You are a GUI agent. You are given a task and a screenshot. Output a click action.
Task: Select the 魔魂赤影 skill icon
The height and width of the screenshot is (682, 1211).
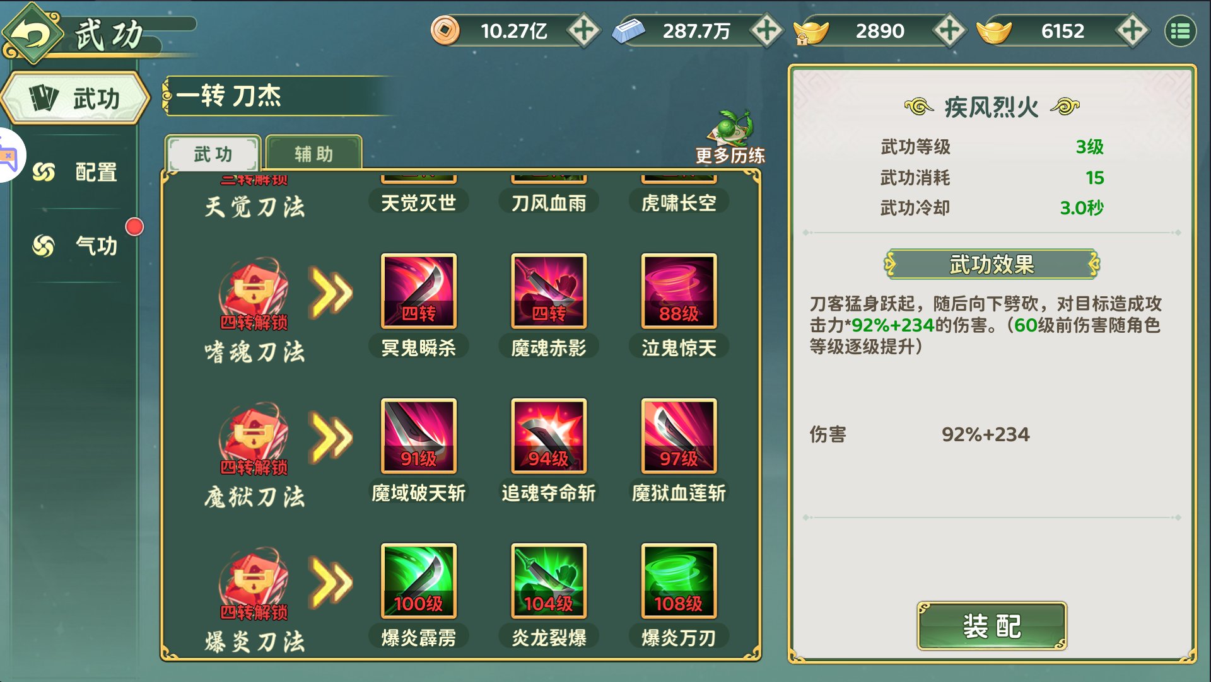(549, 291)
